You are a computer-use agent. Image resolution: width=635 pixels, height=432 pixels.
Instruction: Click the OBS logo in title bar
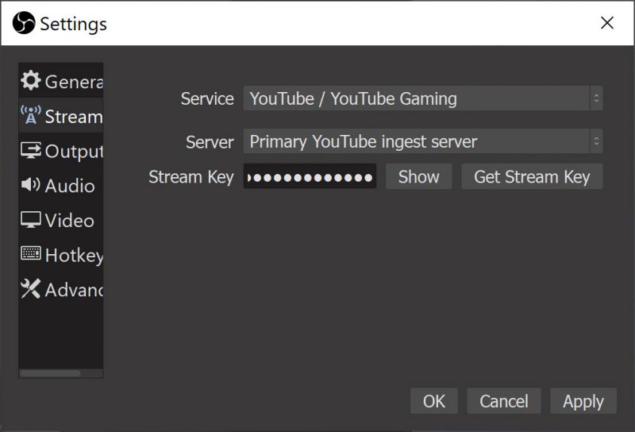pos(24,23)
